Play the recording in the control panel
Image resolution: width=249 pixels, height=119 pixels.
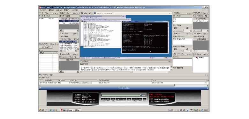[x=118, y=99]
